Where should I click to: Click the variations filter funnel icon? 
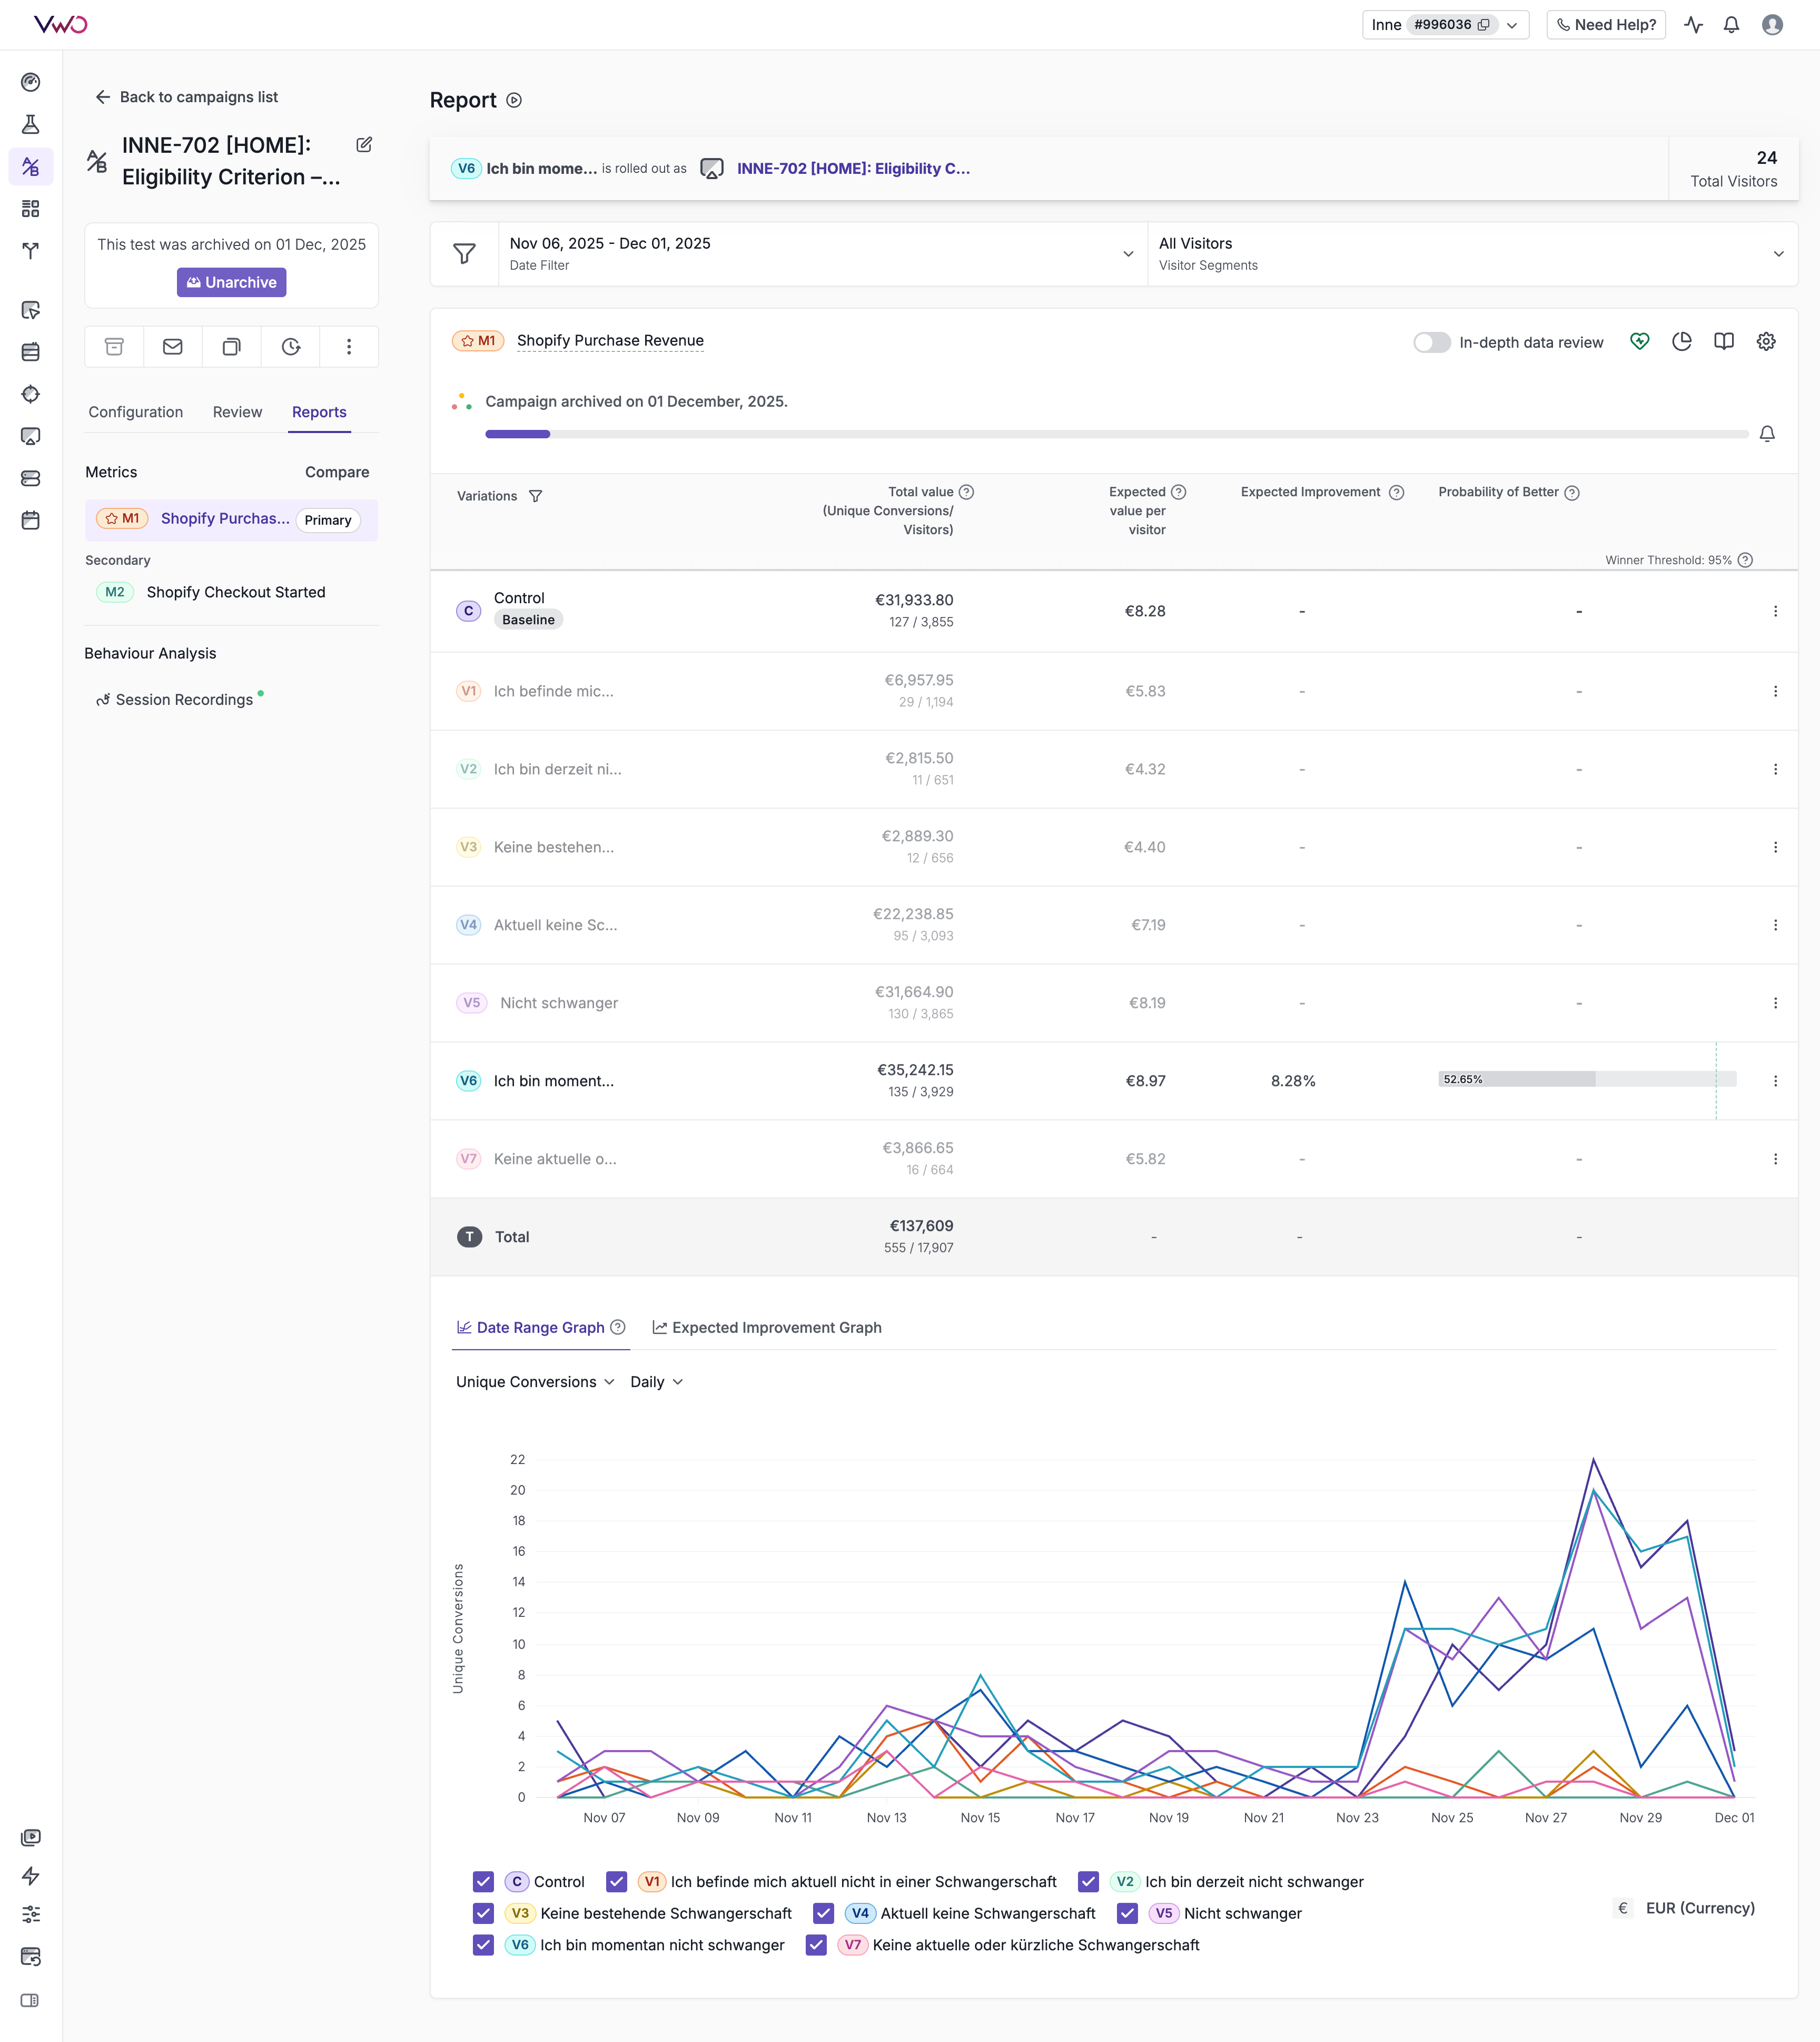point(536,496)
